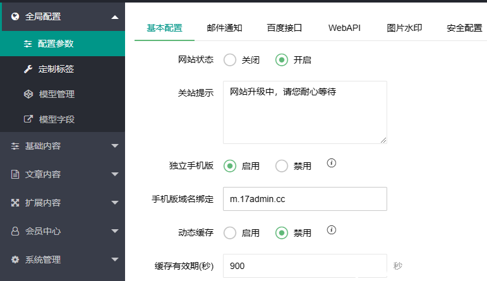Viewport: 487px width, 281px height.
Task: Expand the 扩展内容 menu arrow
Action: (x=115, y=203)
